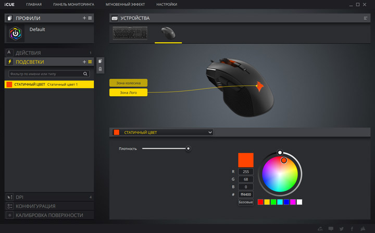
Task: Click the orange swatch in effect dropdown
Action: pyautogui.click(x=117, y=132)
